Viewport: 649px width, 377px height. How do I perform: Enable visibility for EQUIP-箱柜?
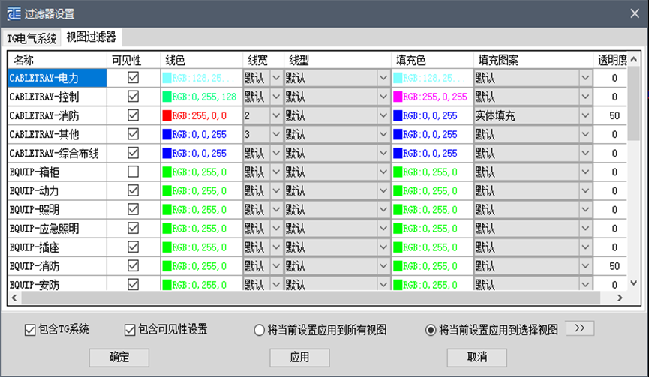click(134, 172)
